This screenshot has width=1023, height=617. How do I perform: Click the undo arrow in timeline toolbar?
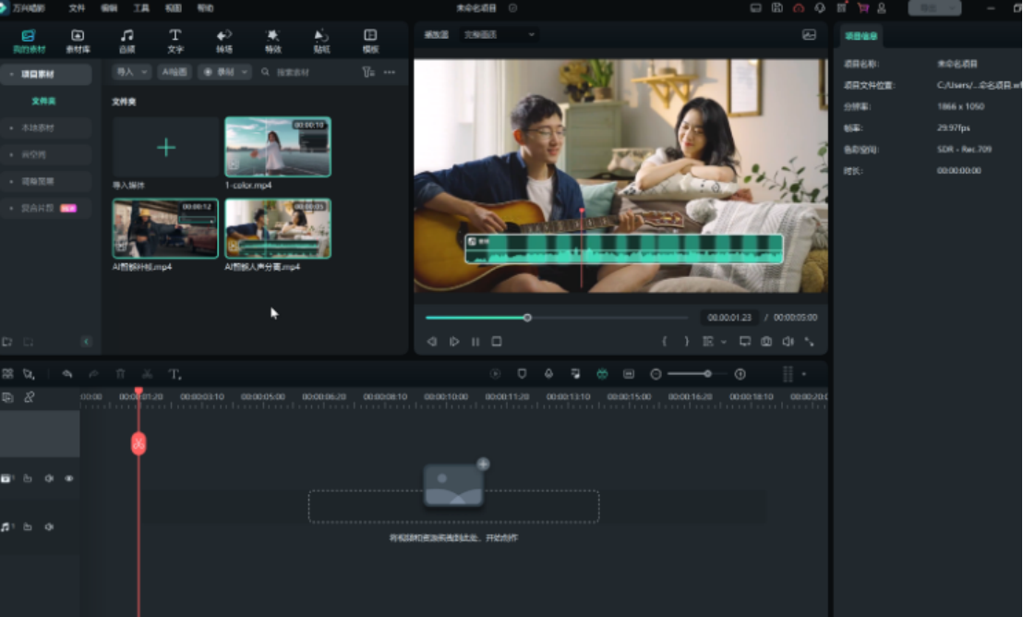(x=67, y=374)
